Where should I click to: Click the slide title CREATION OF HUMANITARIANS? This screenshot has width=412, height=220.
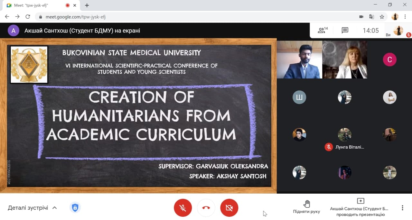[142, 116]
